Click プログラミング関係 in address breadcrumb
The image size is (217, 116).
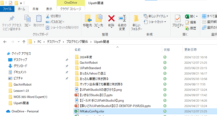pyautogui.click(x=77, y=42)
